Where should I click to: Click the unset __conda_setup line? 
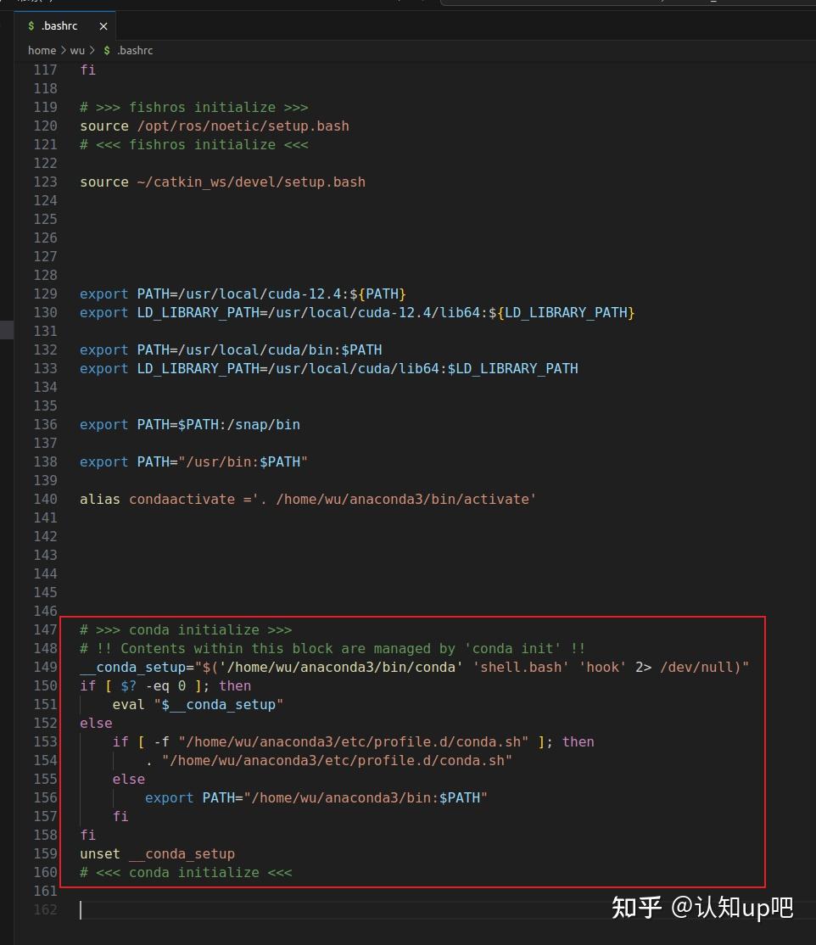point(157,853)
